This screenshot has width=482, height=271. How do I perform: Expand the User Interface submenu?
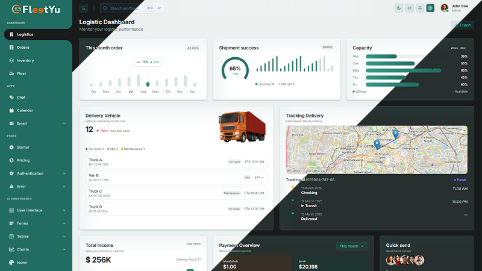(64, 210)
